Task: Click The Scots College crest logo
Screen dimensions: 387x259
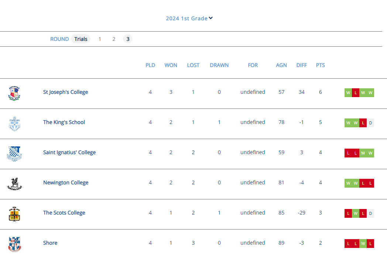Action: pos(14,214)
